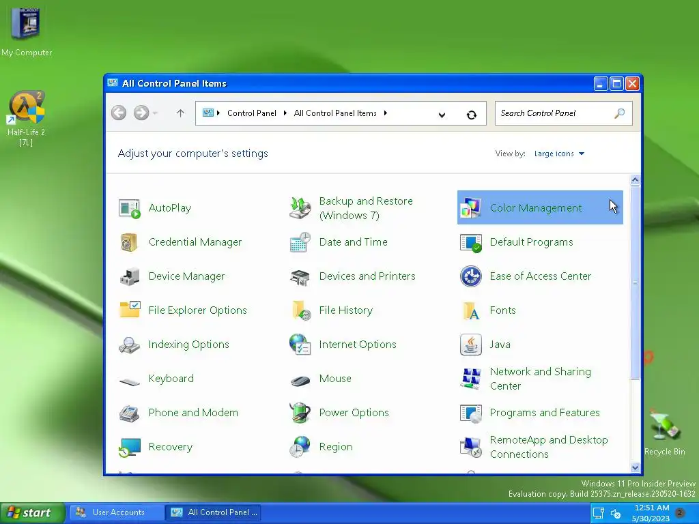Screen dimensions: 699x524
Task: Click the Forward navigation button
Action: tap(141, 113)
